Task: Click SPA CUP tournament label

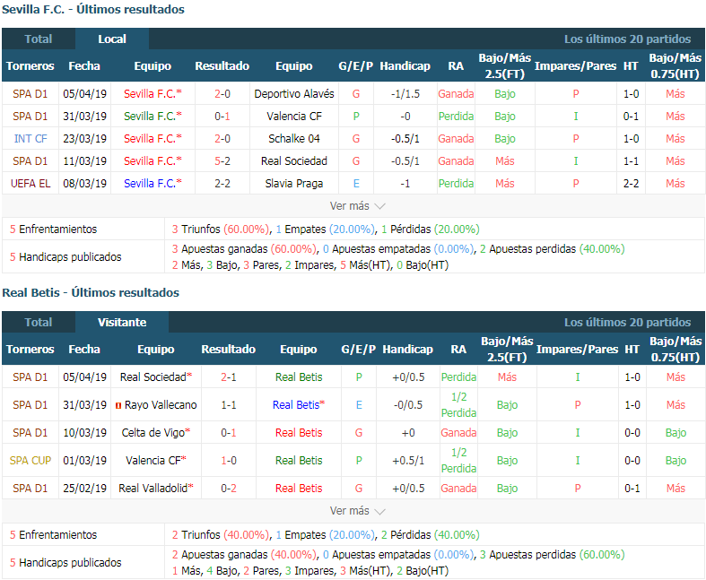Action: 31,460
